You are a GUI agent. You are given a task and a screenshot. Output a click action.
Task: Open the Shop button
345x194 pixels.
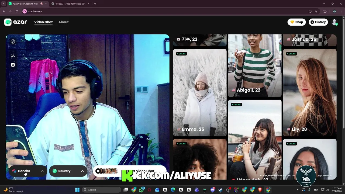coord(296,22)
